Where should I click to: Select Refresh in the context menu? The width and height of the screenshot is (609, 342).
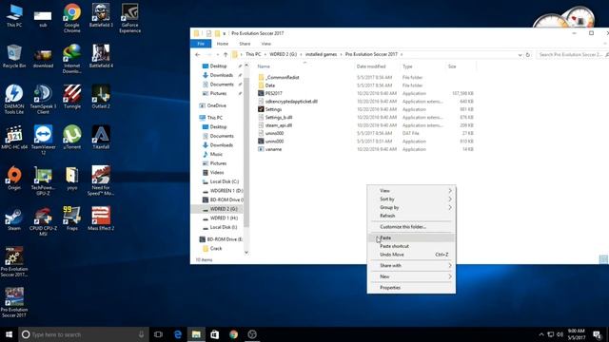click(x=411, y=216)
